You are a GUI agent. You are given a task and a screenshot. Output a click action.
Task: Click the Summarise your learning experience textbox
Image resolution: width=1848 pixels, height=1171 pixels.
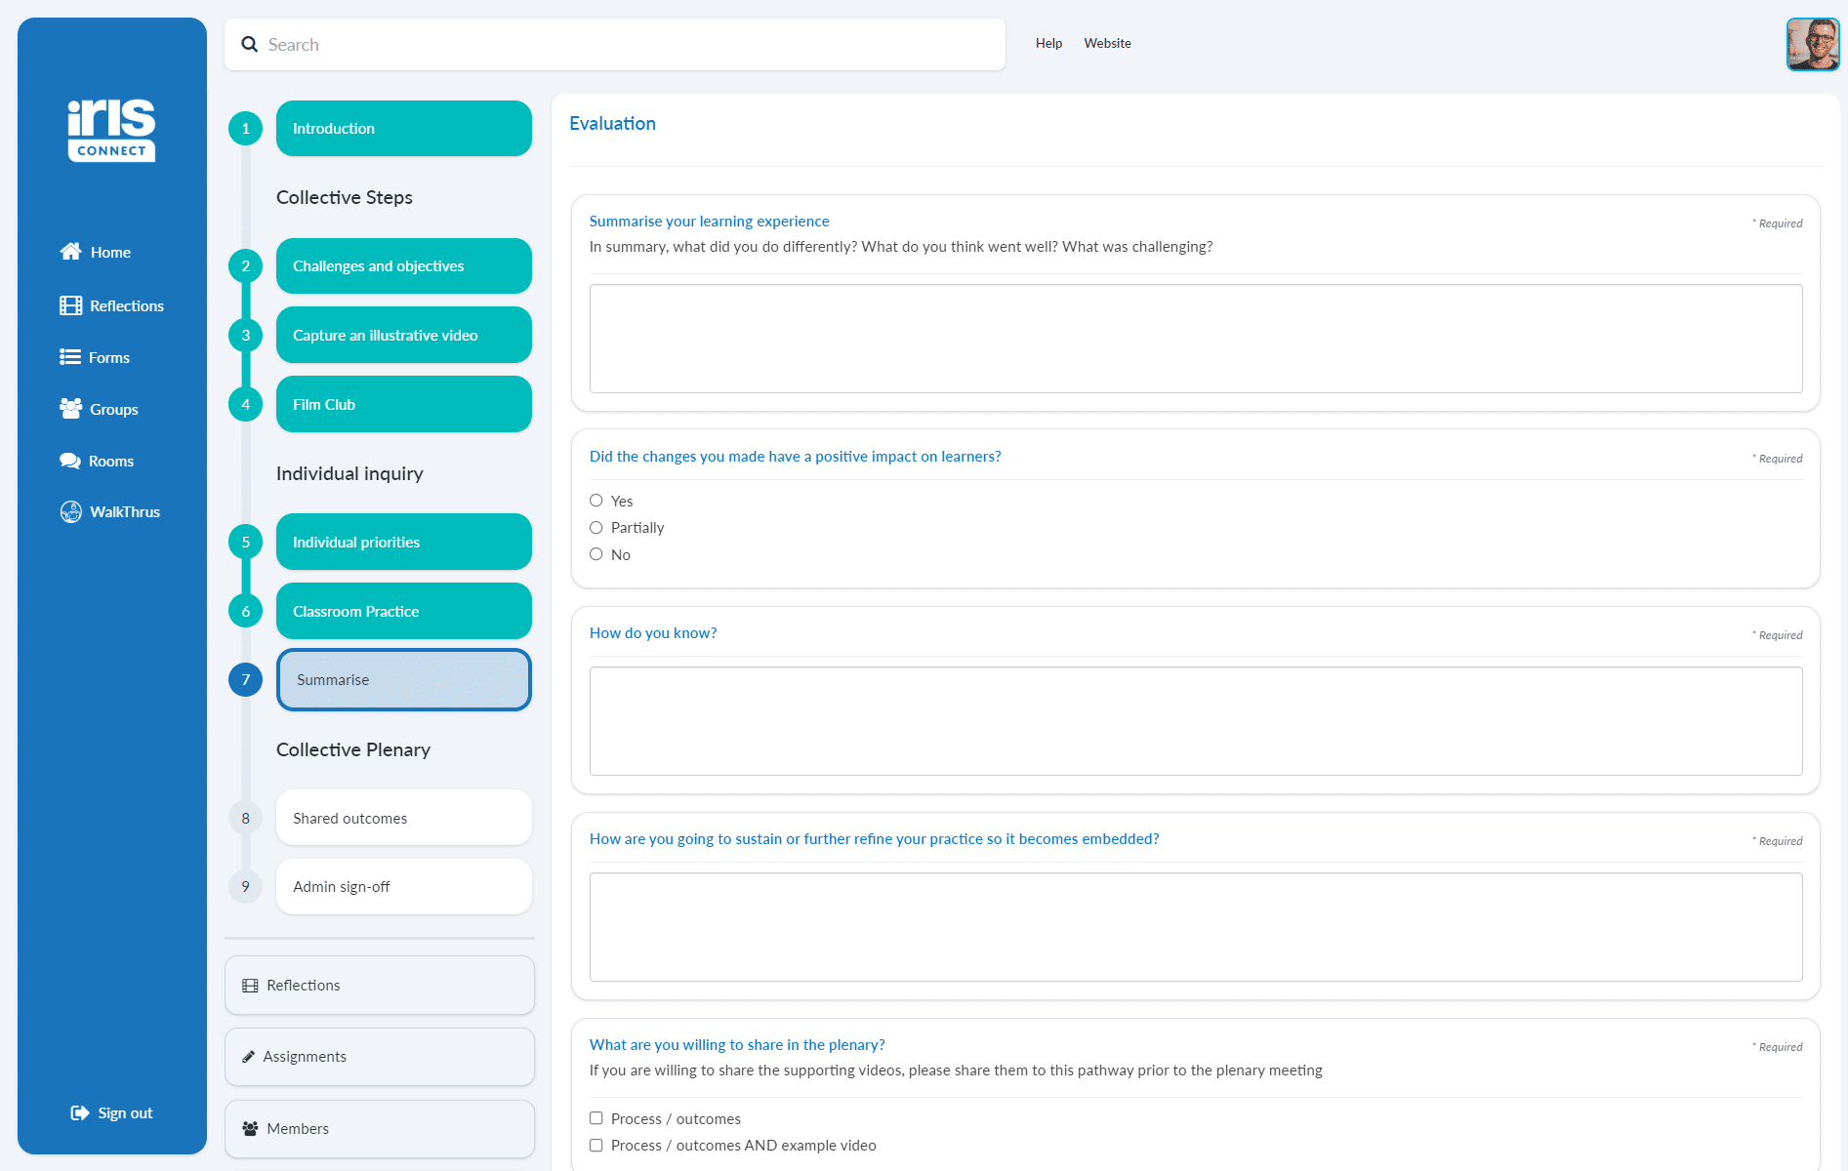coord(1196,339)
